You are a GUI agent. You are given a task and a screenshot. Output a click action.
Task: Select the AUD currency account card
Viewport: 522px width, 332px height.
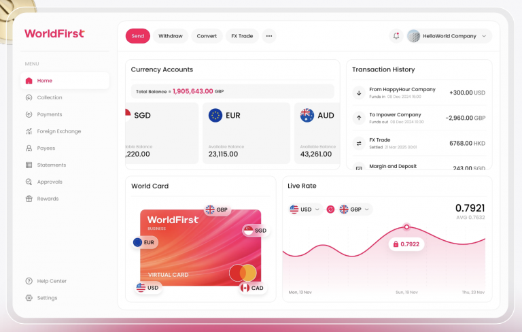coord(317,133)
